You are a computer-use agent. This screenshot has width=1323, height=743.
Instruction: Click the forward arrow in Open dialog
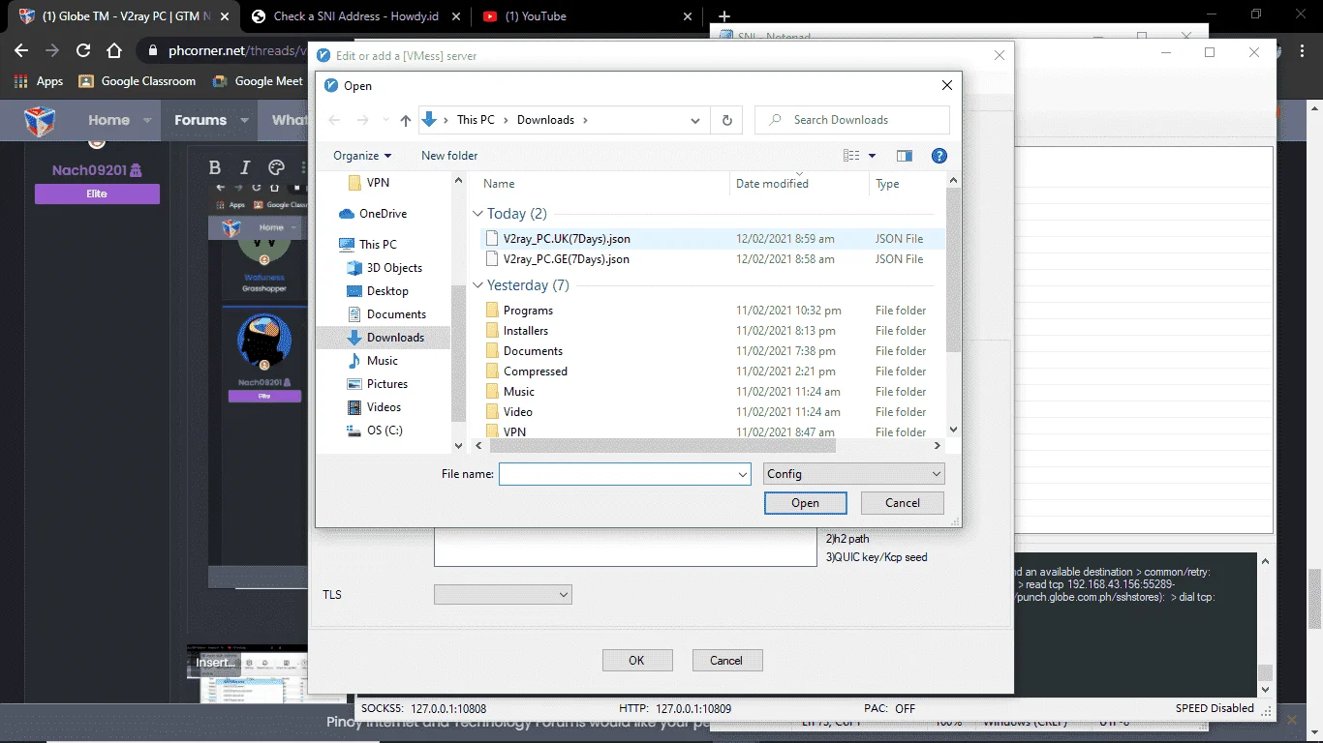[x=363, y=120]
